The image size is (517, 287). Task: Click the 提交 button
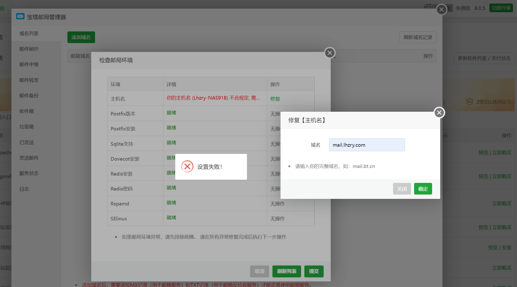point(314,271)
